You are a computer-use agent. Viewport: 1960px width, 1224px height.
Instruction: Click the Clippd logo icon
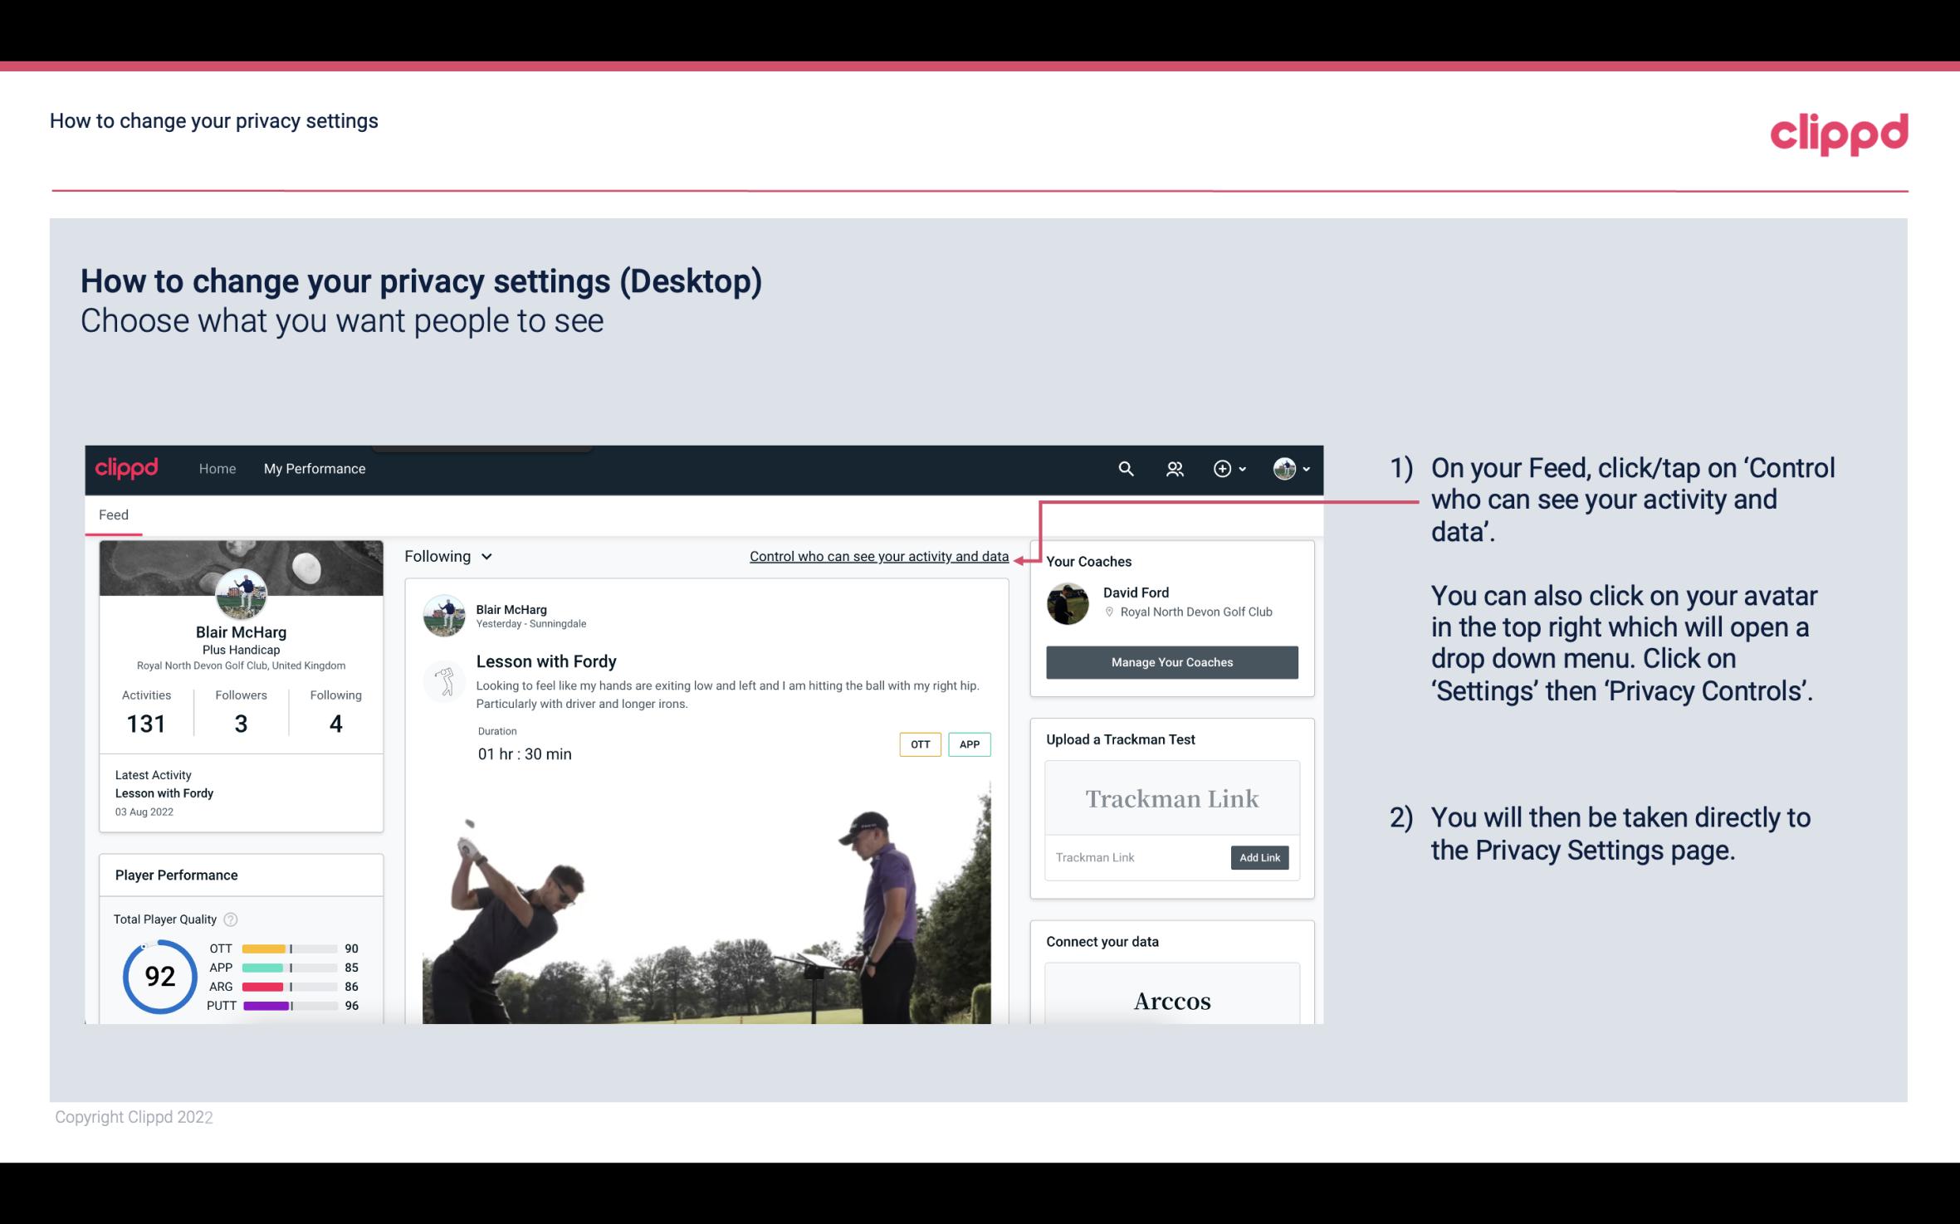pos(1839,131)
